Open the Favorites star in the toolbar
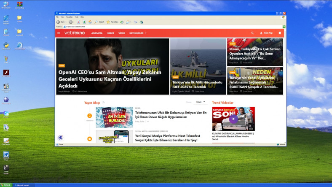Image resolution: width=332 pixels, height=187 pixels. 108,22
